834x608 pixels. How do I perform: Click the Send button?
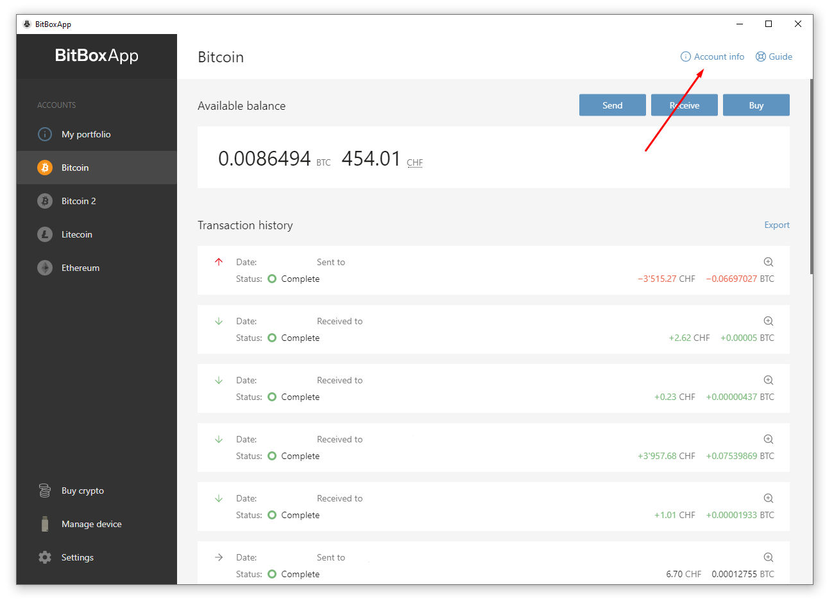coord(613,105)
